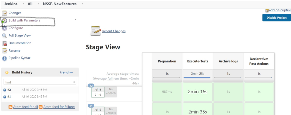This screenshot has height=115, width=291.
Task: Open the build history trend link
Action: 64,72
